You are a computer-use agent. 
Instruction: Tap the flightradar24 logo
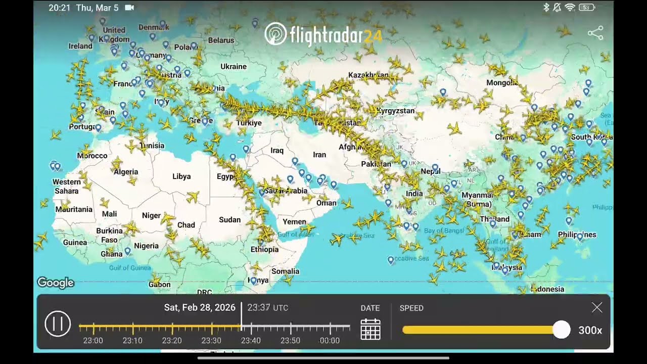tap(323, 35)
